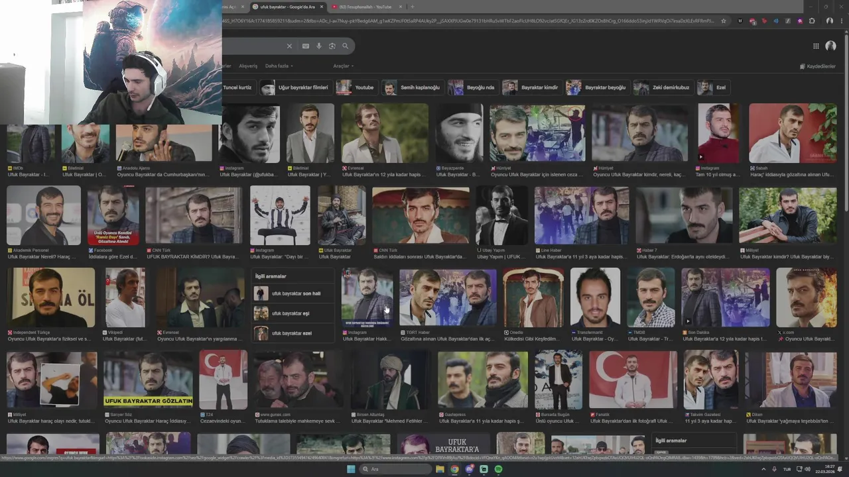
Task: Open the on-screen keyboard in search box
Action: click(x=305, y=46)
